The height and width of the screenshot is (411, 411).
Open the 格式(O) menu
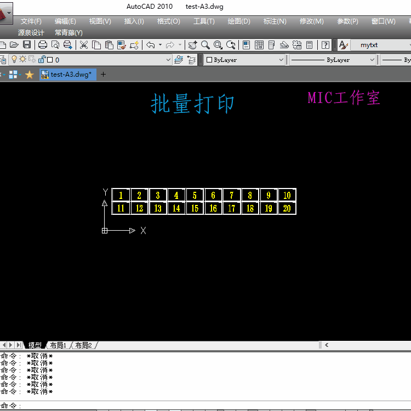click(168, 21)
